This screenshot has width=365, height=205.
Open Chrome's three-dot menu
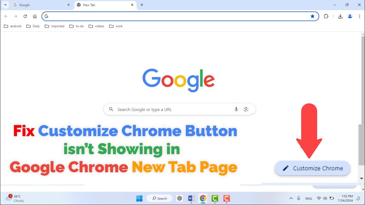pyautogui.click(x=360, y=16)
